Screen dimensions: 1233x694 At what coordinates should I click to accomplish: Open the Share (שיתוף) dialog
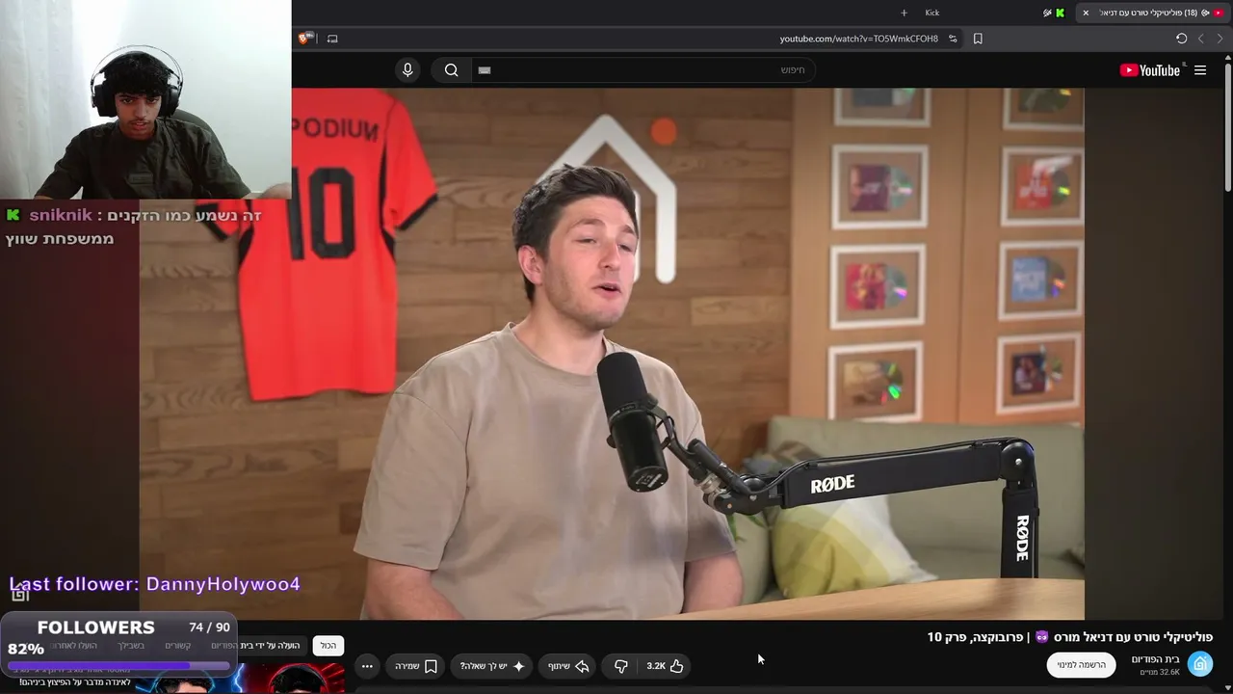pyautogui.click(x=568, y=666)
